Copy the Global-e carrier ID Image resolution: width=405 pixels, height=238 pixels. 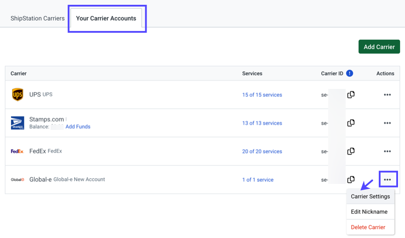coord(350,180)
